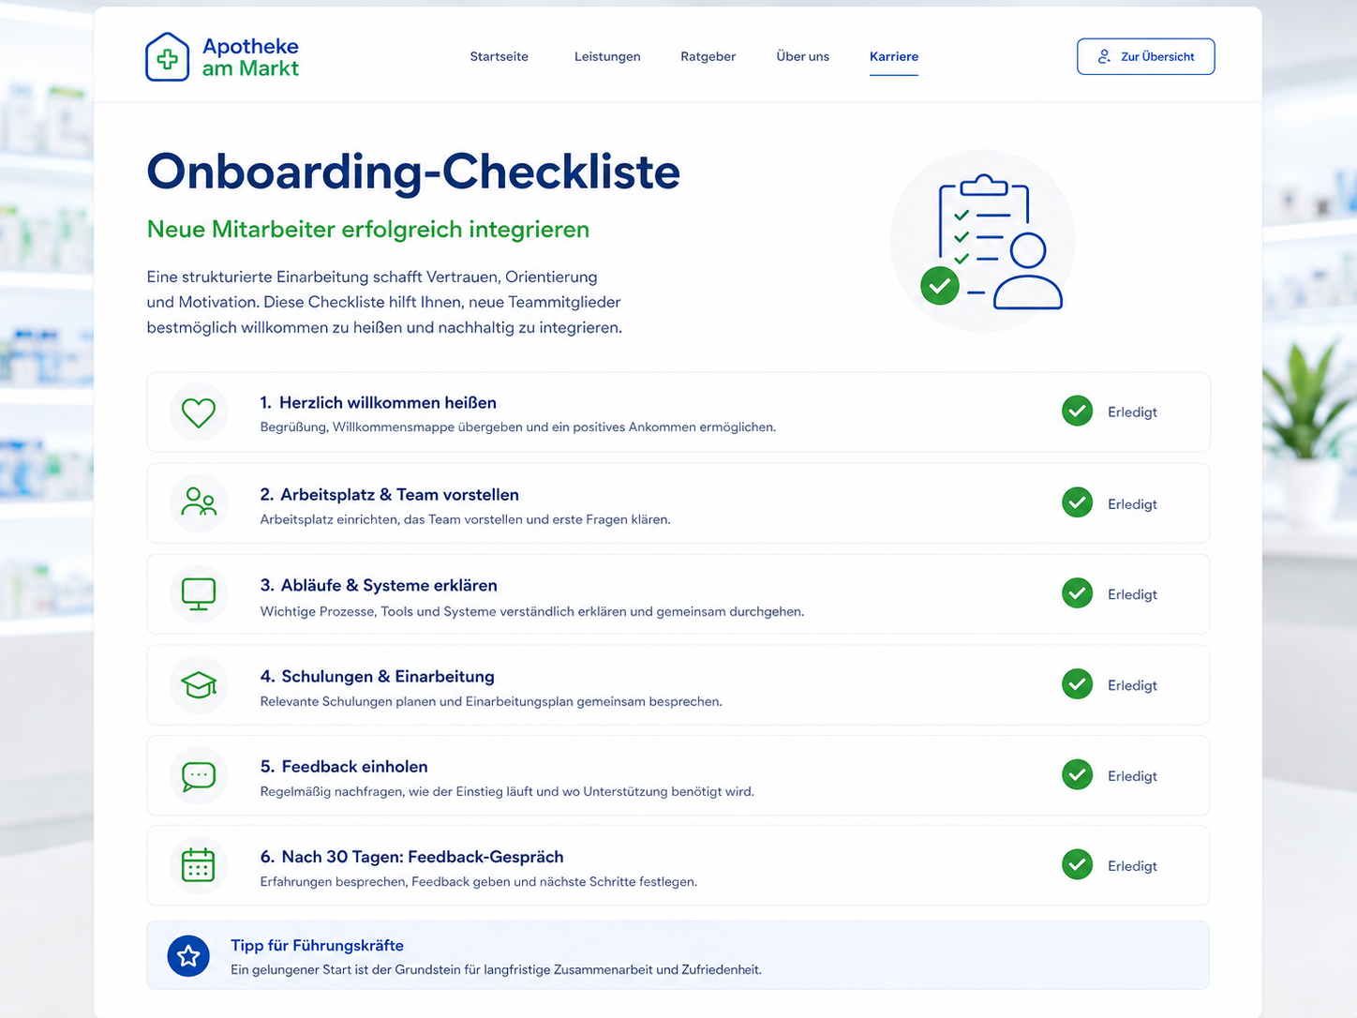Screen dimensions: 1357x1018
Task: Toggle the Erledigt checkmark for Schulungen & Einarbeitung
Action: [x=1078, y=684]
